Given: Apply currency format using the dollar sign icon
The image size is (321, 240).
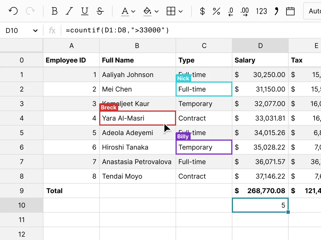Looking at the screenshot, I should pos(202,11).
